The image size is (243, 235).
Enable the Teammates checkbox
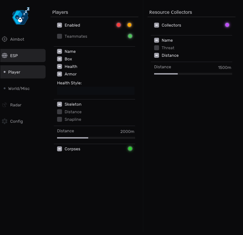coord(59,36)
